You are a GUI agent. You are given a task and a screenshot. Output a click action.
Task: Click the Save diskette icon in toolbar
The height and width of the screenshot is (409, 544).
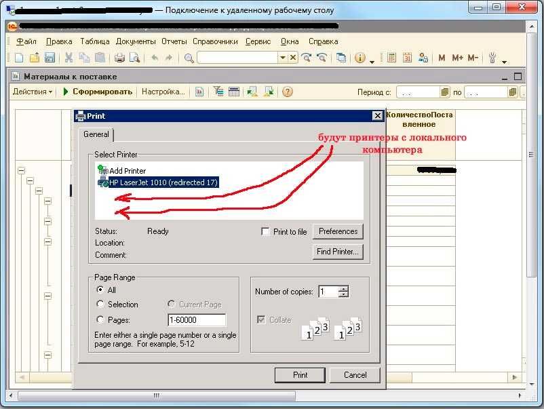(50, 58)
